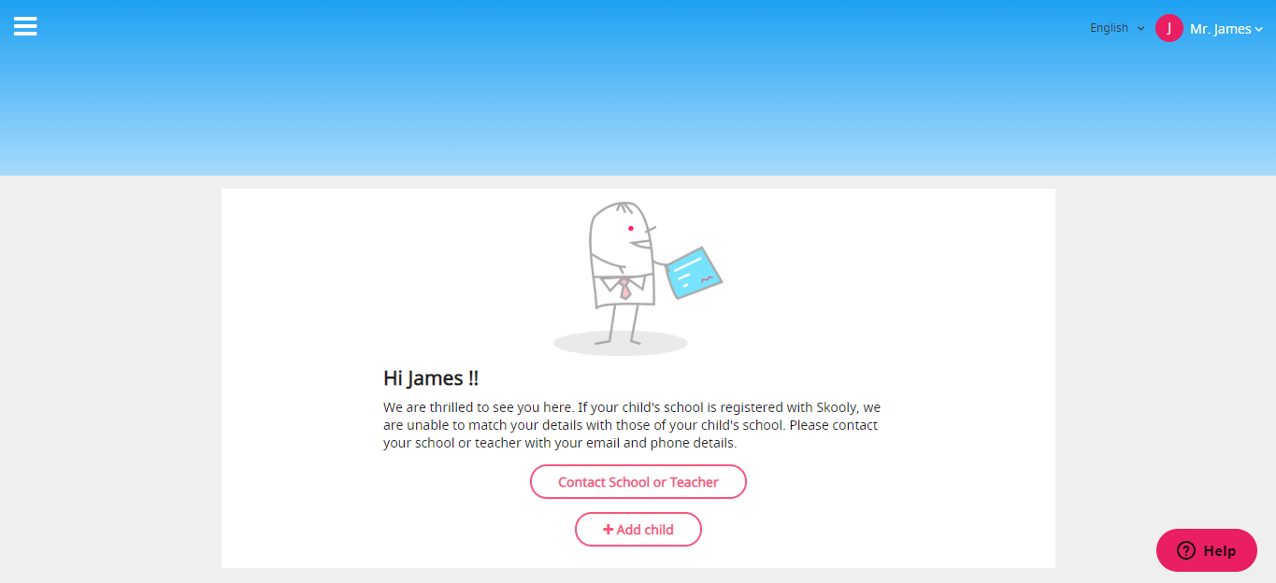Click the welcome message paragraph text
Screen dimensions: 1276x583
pos(632,425)
